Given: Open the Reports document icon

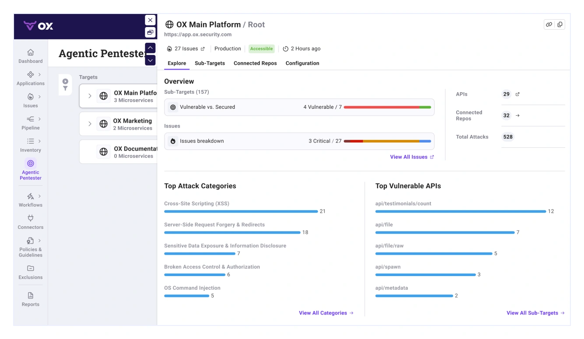Looking at the screenshot, I should (x=30, y=295).
